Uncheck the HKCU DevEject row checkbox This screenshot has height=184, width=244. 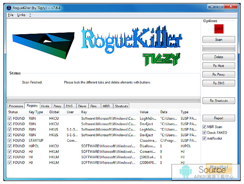click(10, 124)
